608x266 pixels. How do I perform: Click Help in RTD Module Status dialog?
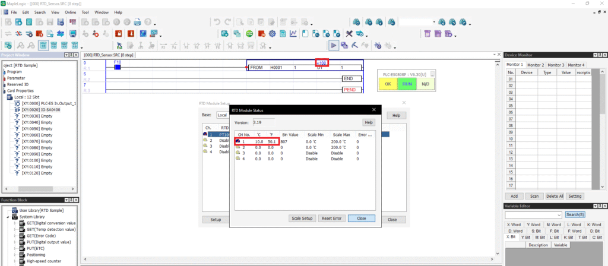click(369, 122)
